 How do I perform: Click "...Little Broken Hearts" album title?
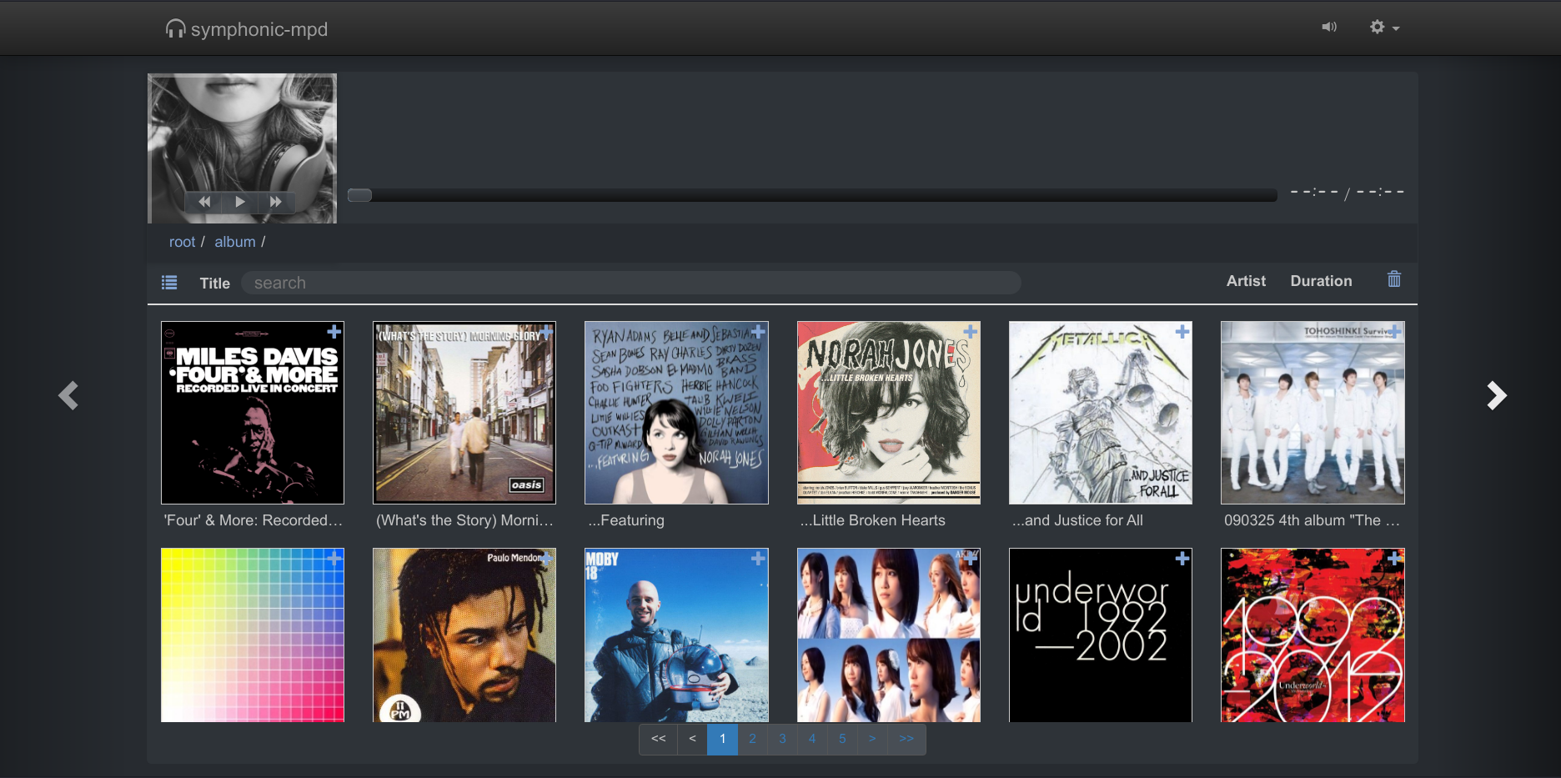pos(873,520)
